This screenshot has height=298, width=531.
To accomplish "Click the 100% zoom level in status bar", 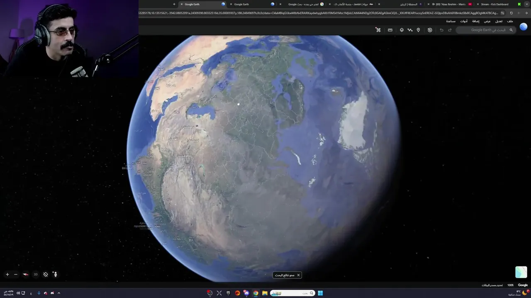I will coord(510,285).
